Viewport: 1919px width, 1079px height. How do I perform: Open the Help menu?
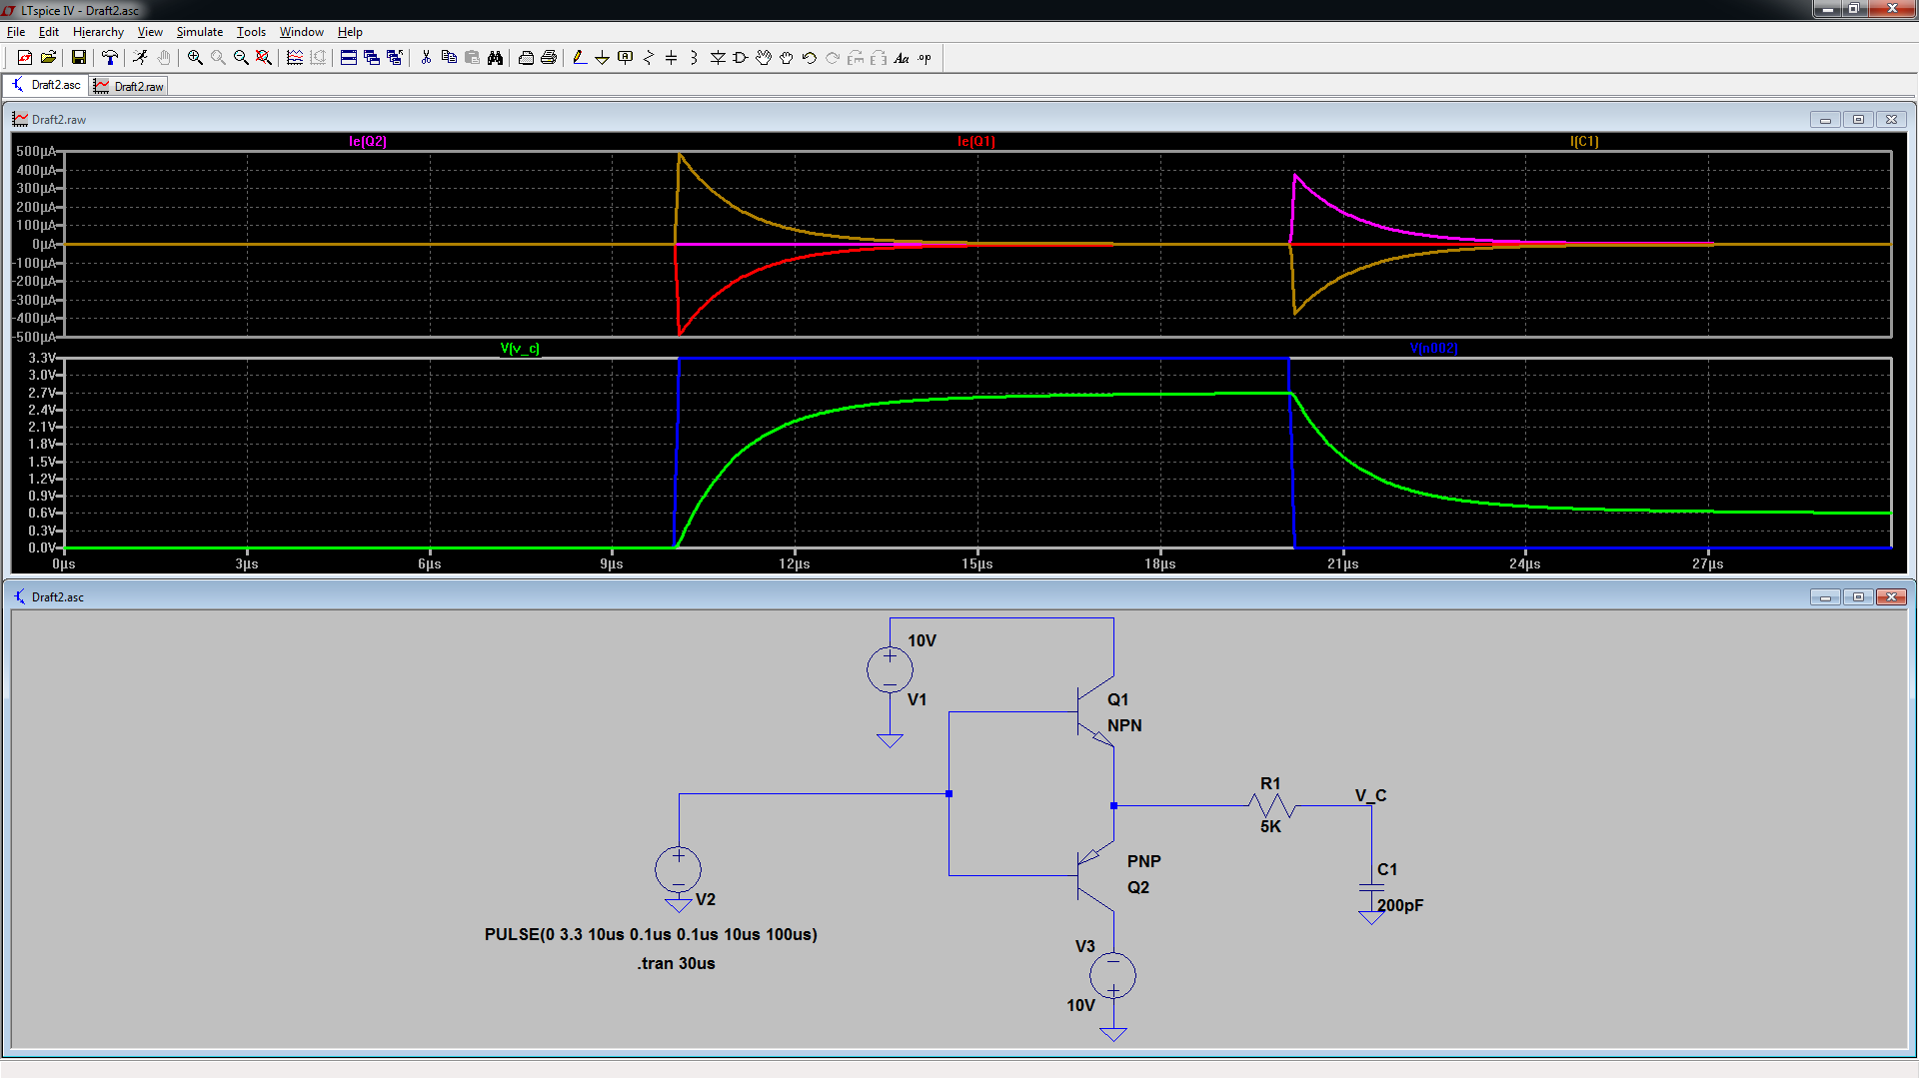(350, 32)
